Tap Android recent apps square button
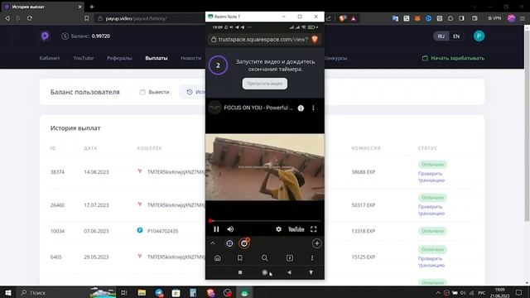Image resolution: width=530 pixels, height=298 pixels. click(x=240, y=272)
